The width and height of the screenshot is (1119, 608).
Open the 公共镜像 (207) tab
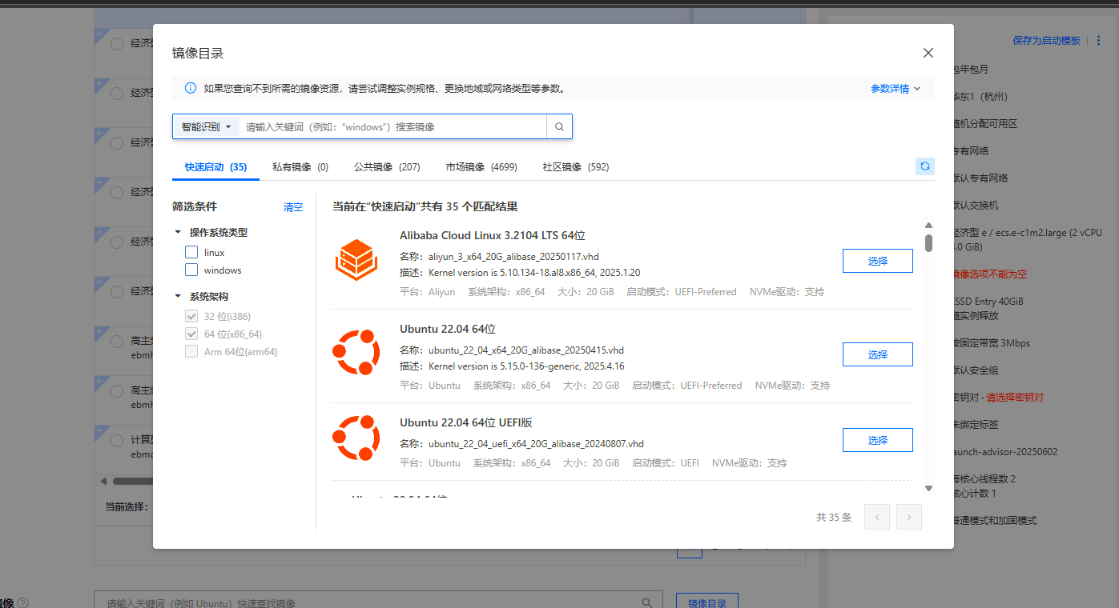pos(387,167)
